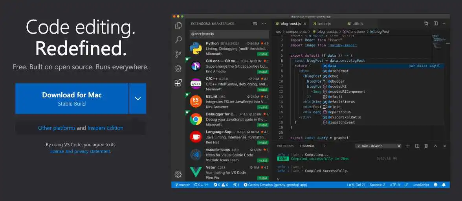Click the Download for Mac button

(72, 99)
